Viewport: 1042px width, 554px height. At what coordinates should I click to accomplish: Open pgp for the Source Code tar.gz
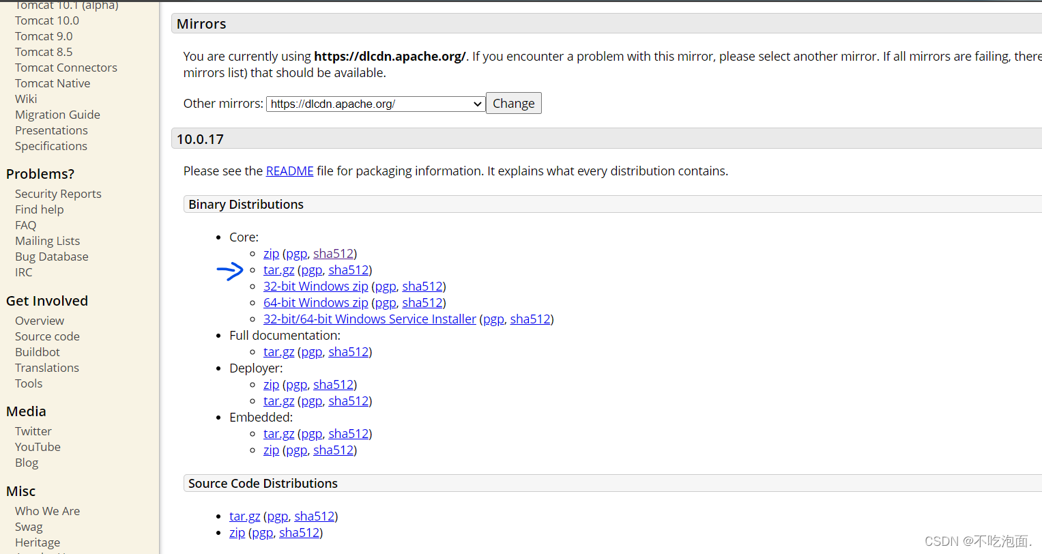[x=277, y=516]
